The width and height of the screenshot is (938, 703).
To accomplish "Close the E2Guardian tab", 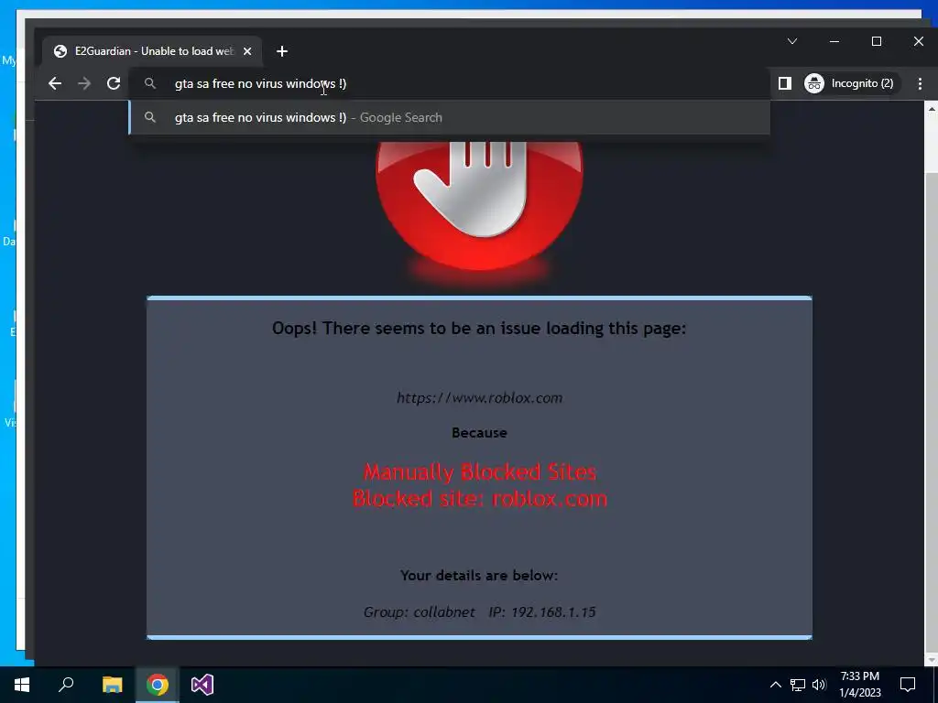I will pos(247,51).
